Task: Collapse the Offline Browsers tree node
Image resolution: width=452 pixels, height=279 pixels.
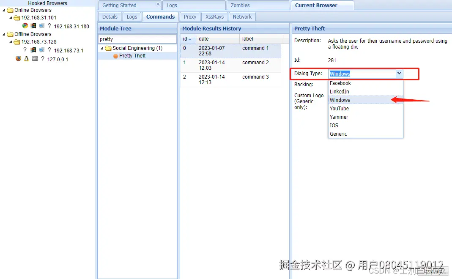Action: 4,34
